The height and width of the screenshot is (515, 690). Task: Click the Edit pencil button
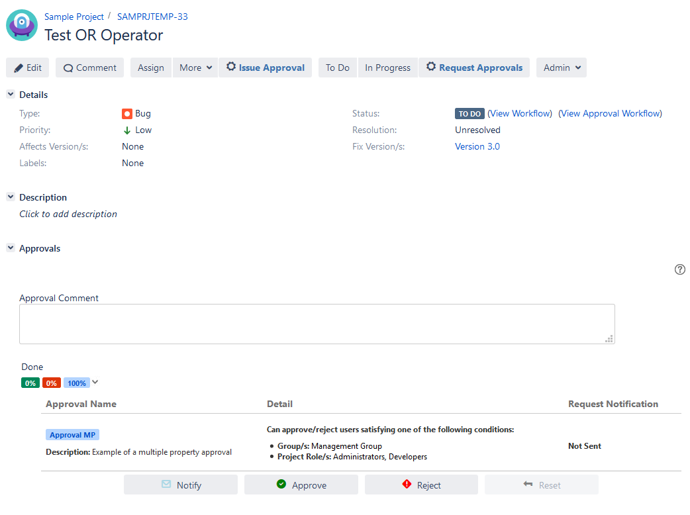pos(28,68)
